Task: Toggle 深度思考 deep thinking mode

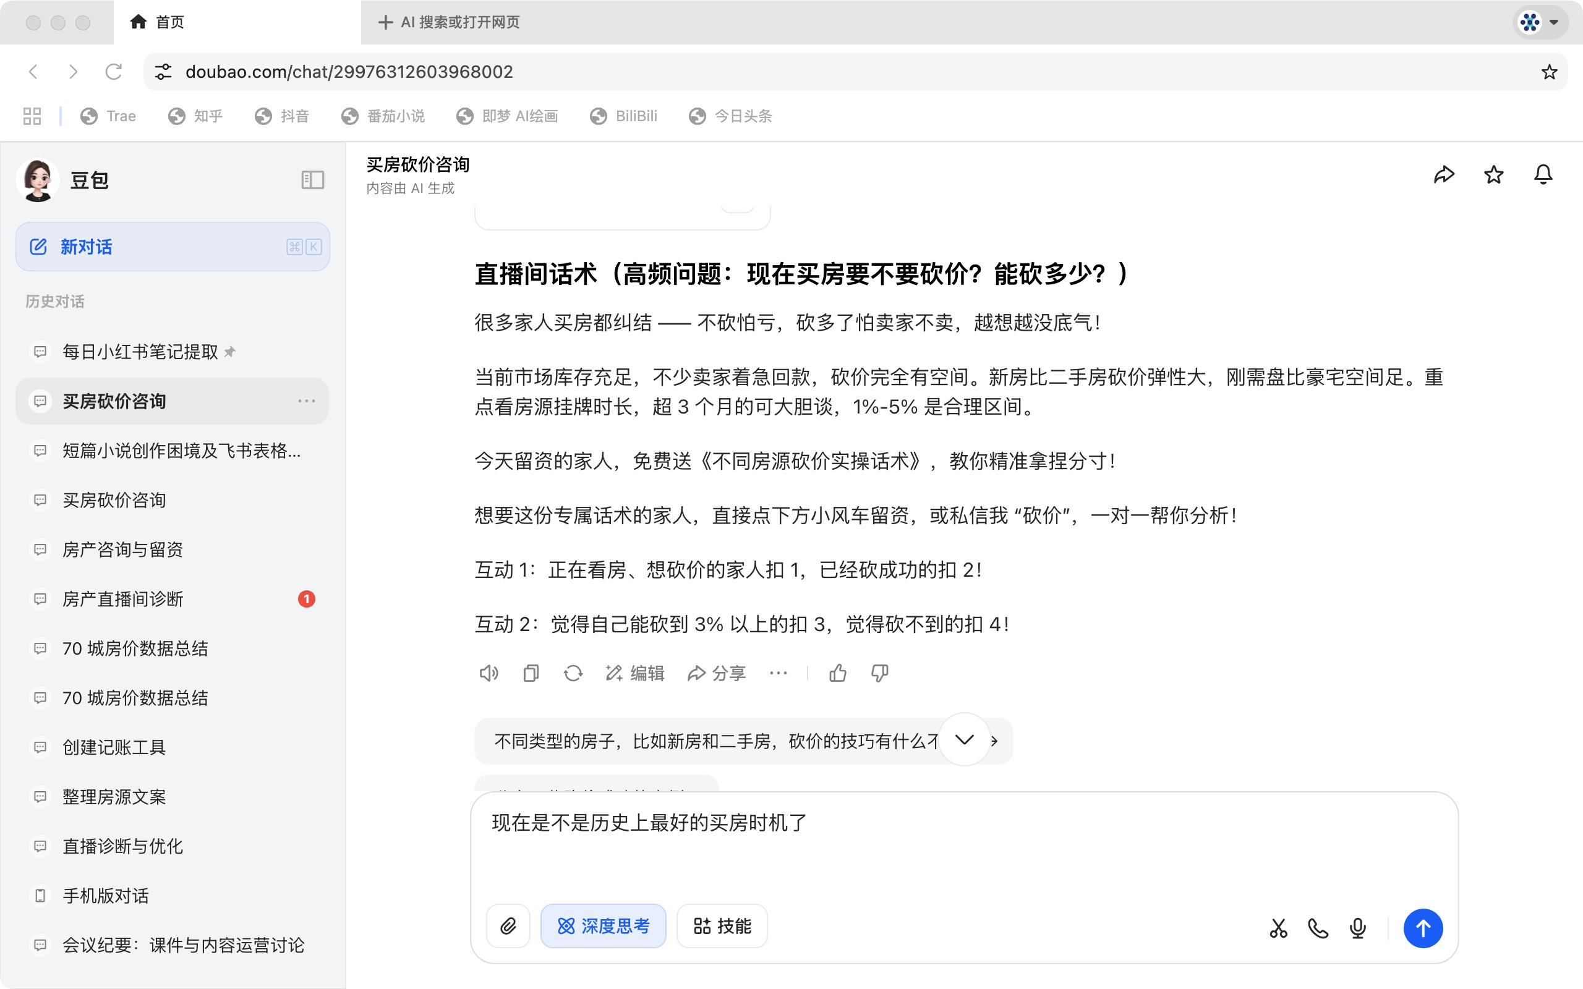Action: click(x=603, y=925)
